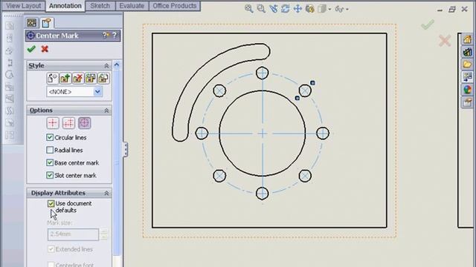The image size is (476, 267).
Task: Click the PropertyManager scroll up arrow
Action: pyautogui.click(x=117, y=65)
